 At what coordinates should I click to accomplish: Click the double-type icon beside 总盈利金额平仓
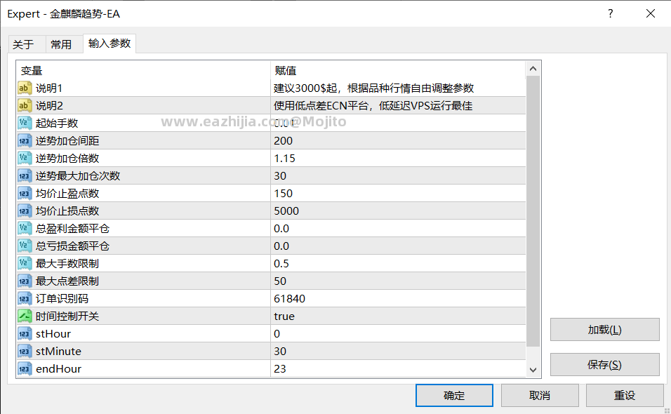point(25,228)
